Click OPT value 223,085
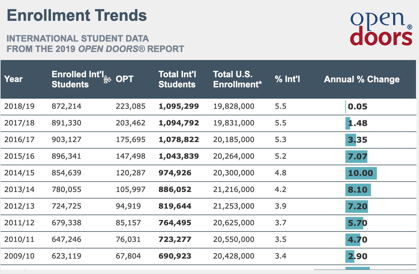 (131, 106)
